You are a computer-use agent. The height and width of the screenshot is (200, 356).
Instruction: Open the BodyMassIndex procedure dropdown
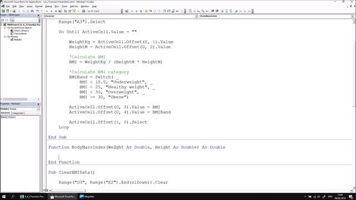click(x=352, y=16)
